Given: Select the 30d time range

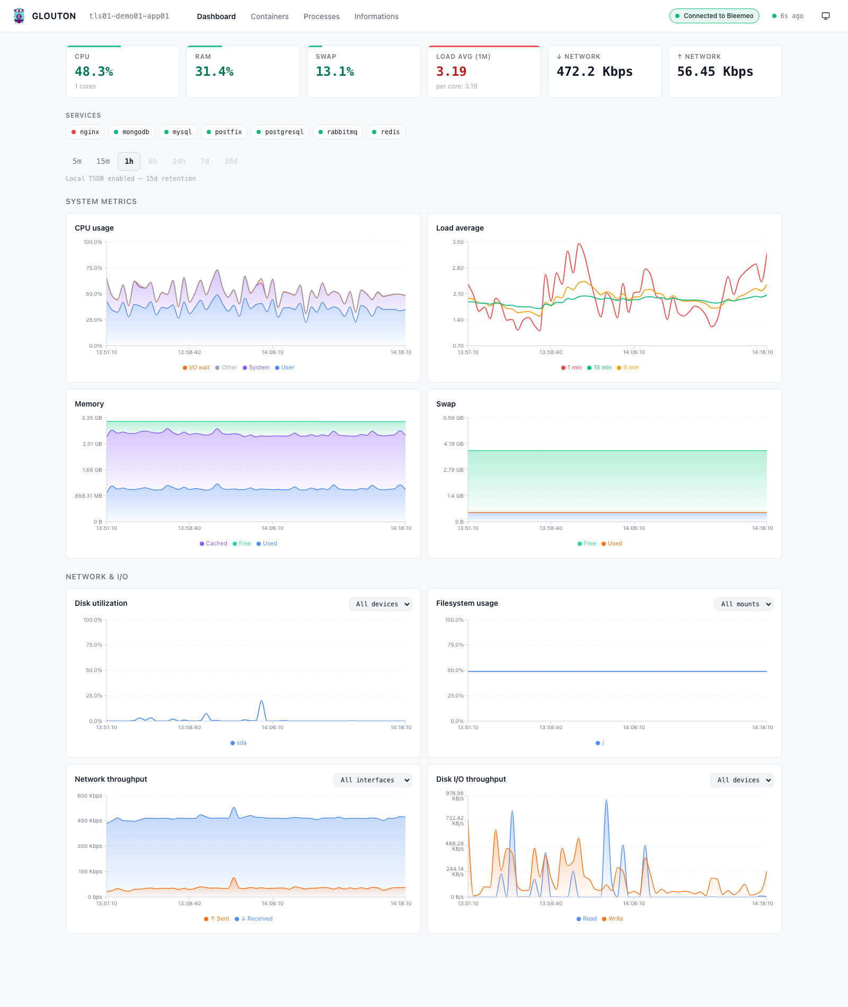Looking at the screenshot, I should (x=231, y=161).
